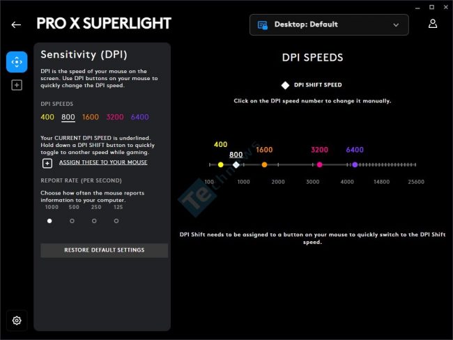Click Restore Default Settings button

click(105, 250)
